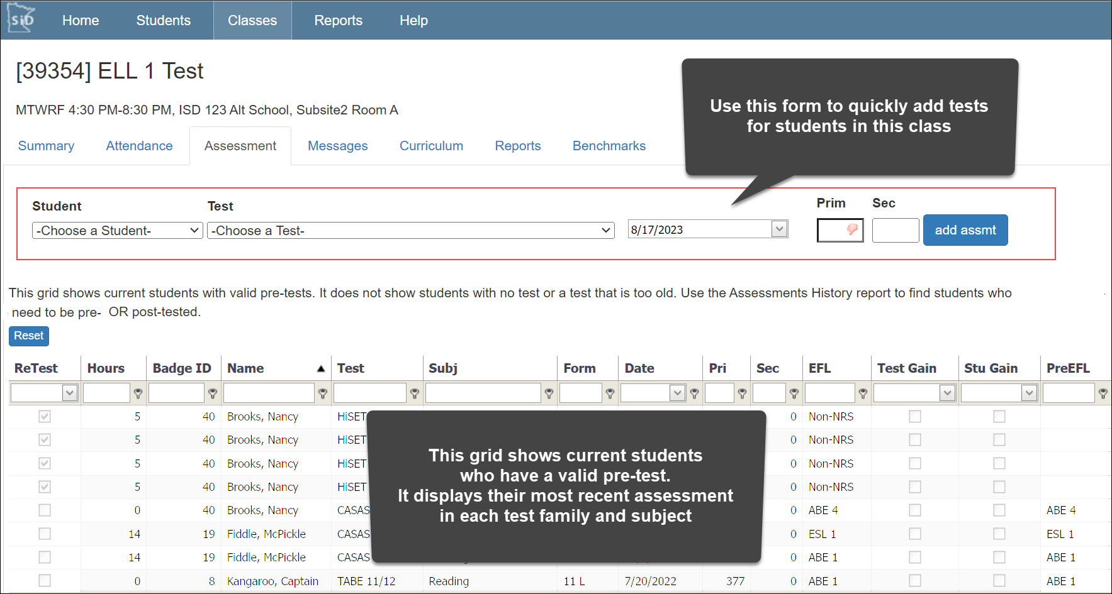Open the filter icon for the Test column
The image size is (1112, 594).
click(x=415, y=393)
